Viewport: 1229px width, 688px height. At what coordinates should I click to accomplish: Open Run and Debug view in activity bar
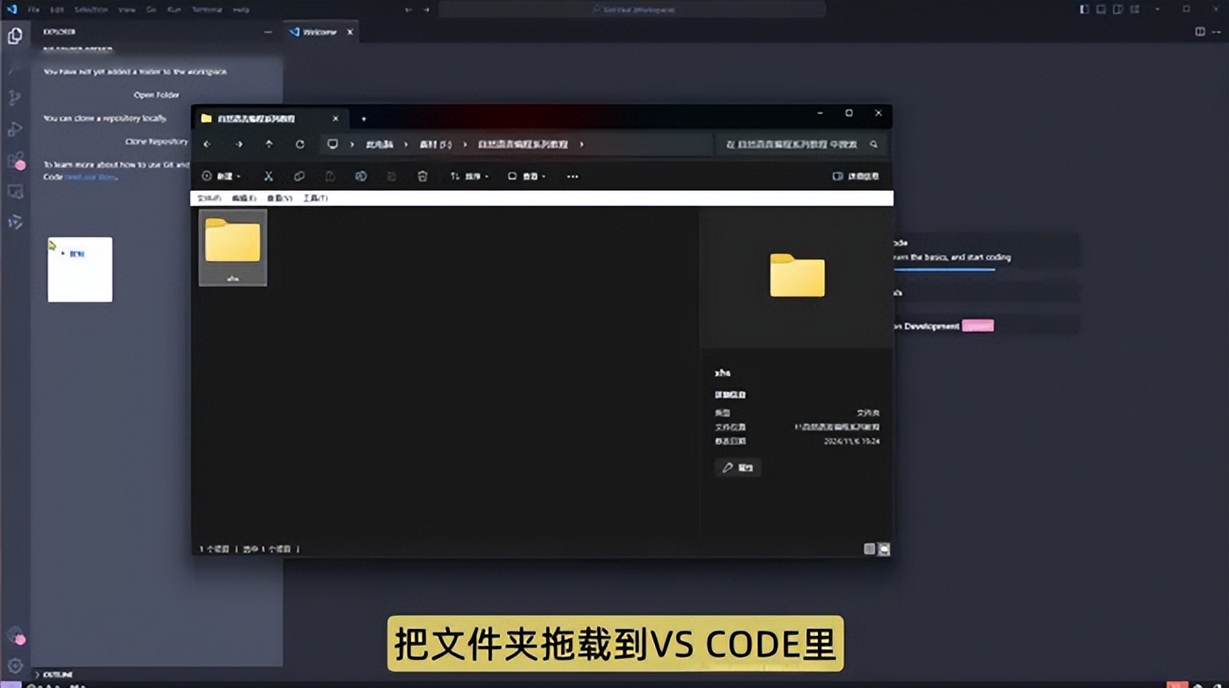[15, 129]
